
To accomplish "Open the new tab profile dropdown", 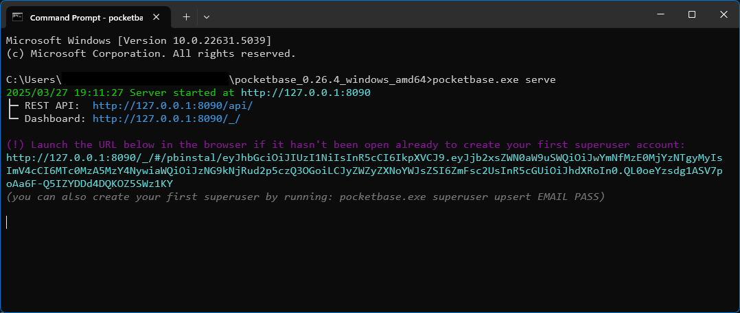I will [x=206, y=17].
